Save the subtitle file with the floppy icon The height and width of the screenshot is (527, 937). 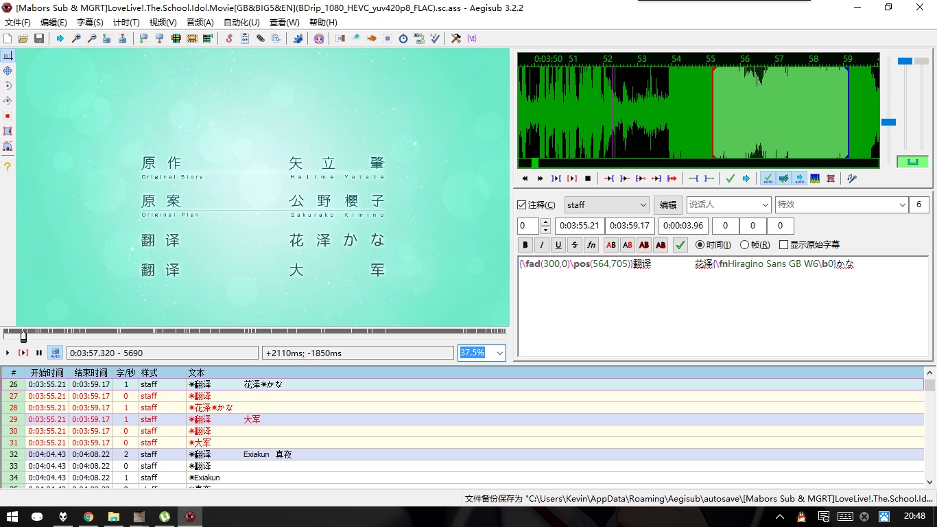[x=38, y=38]
